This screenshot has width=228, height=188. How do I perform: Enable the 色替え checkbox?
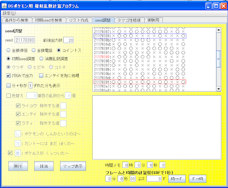tap(8, 96)
